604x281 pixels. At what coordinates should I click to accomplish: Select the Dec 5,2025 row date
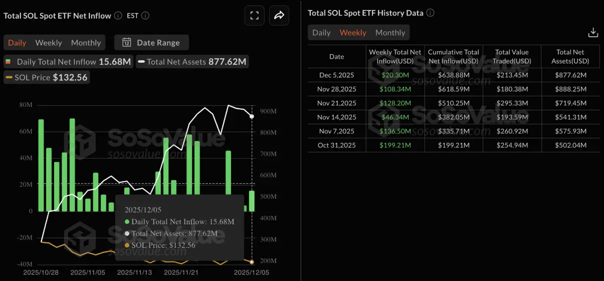coord(337,75)
